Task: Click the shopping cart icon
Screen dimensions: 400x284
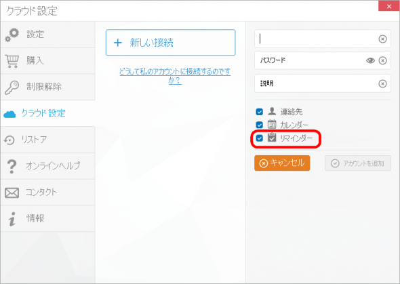Action: [12, 61]
